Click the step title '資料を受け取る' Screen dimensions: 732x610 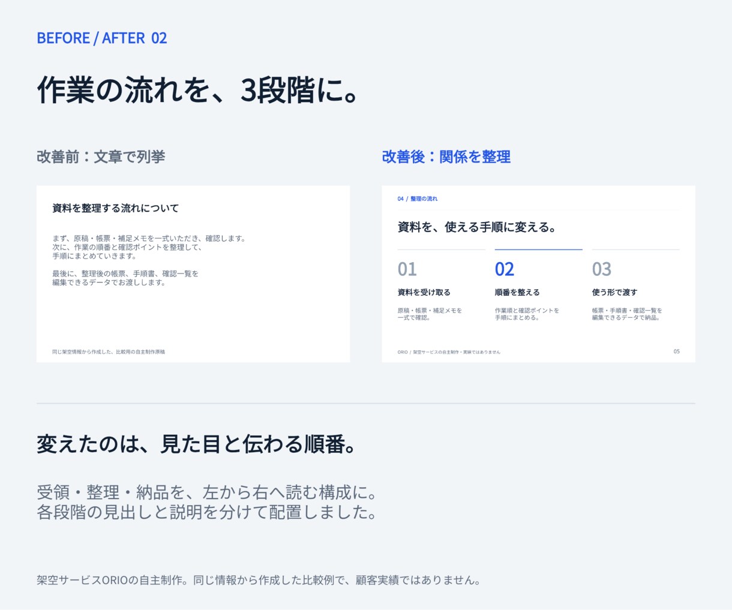click(x=424, y=293)
